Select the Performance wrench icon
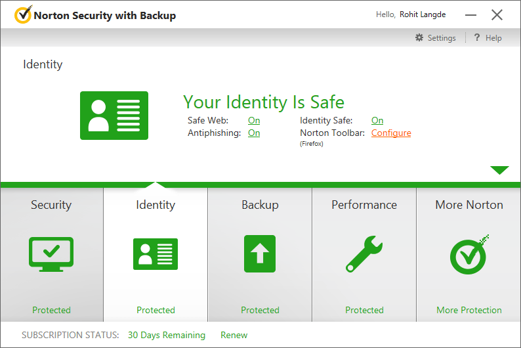This screenshot has width=521, height=348. coord(364,254)
